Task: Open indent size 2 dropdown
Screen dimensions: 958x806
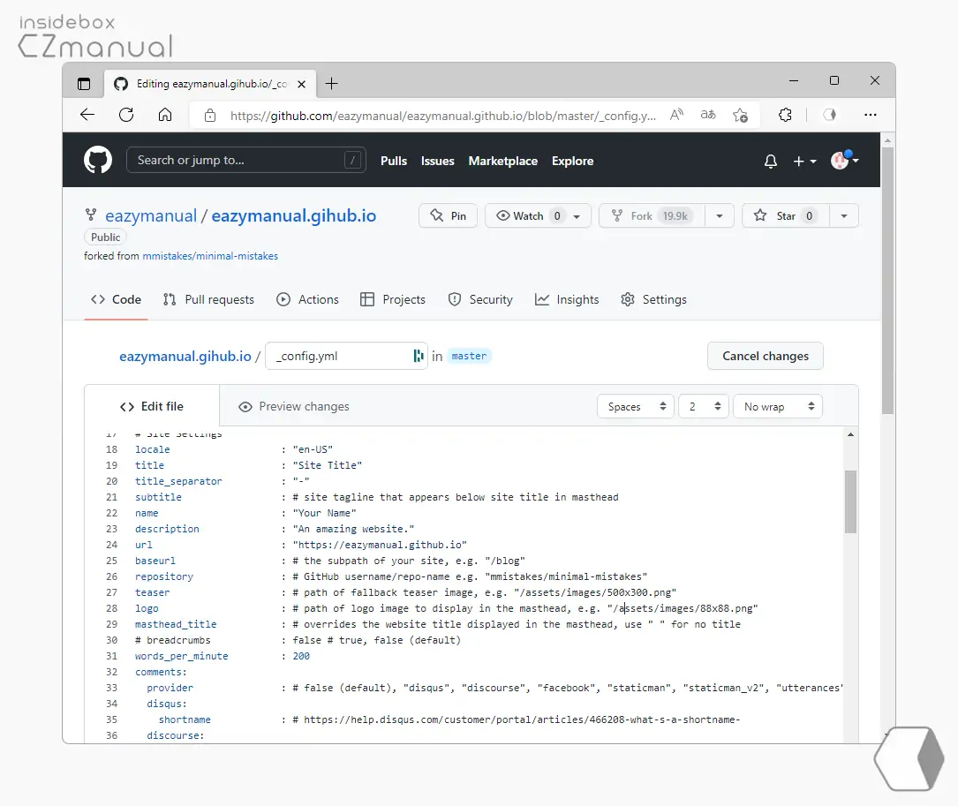Action: pos(704,406)
